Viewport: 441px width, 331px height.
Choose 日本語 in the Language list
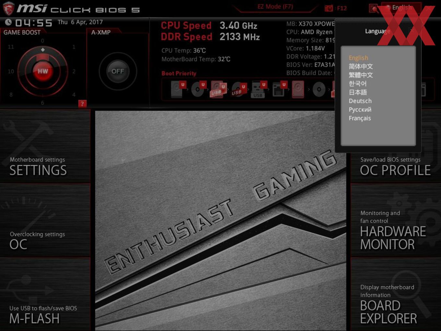[x=358, y=92]
